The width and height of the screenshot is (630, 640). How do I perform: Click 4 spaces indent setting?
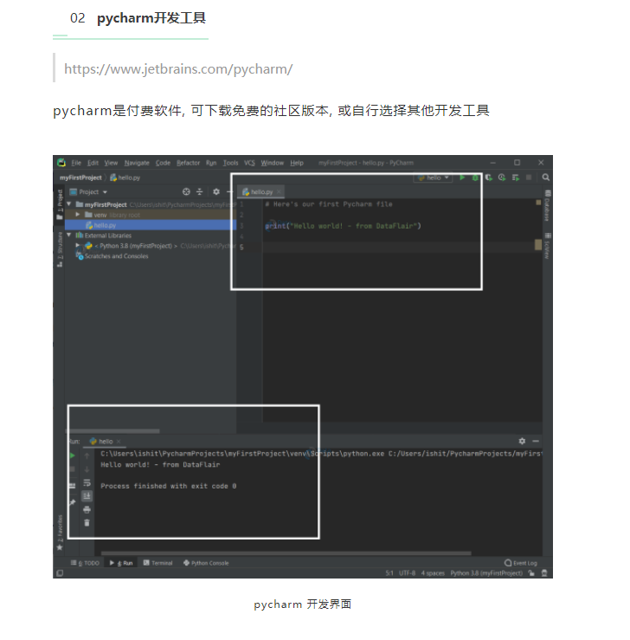(433, 573)
